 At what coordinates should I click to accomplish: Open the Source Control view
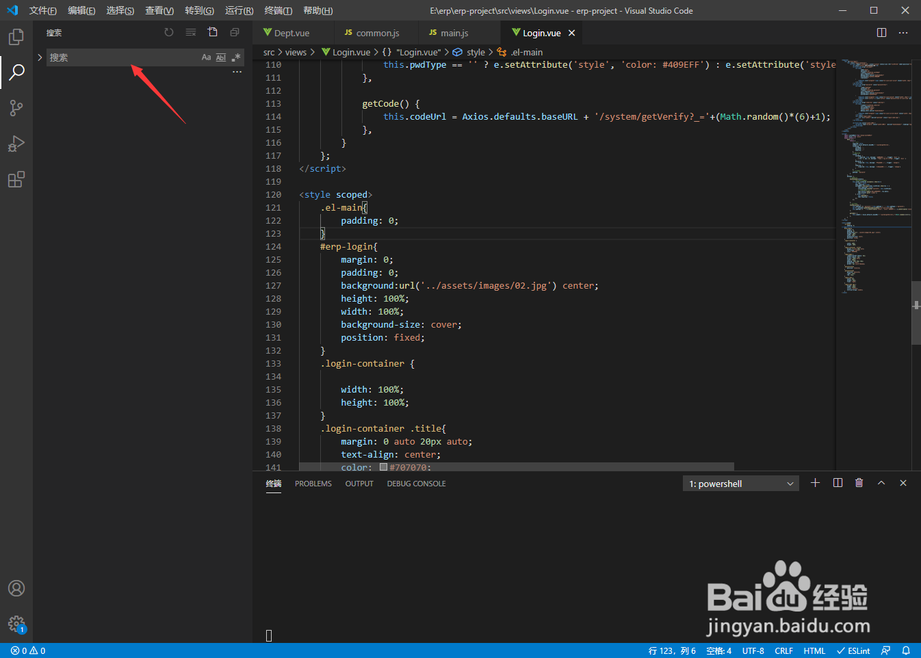[x=16, y=107]
